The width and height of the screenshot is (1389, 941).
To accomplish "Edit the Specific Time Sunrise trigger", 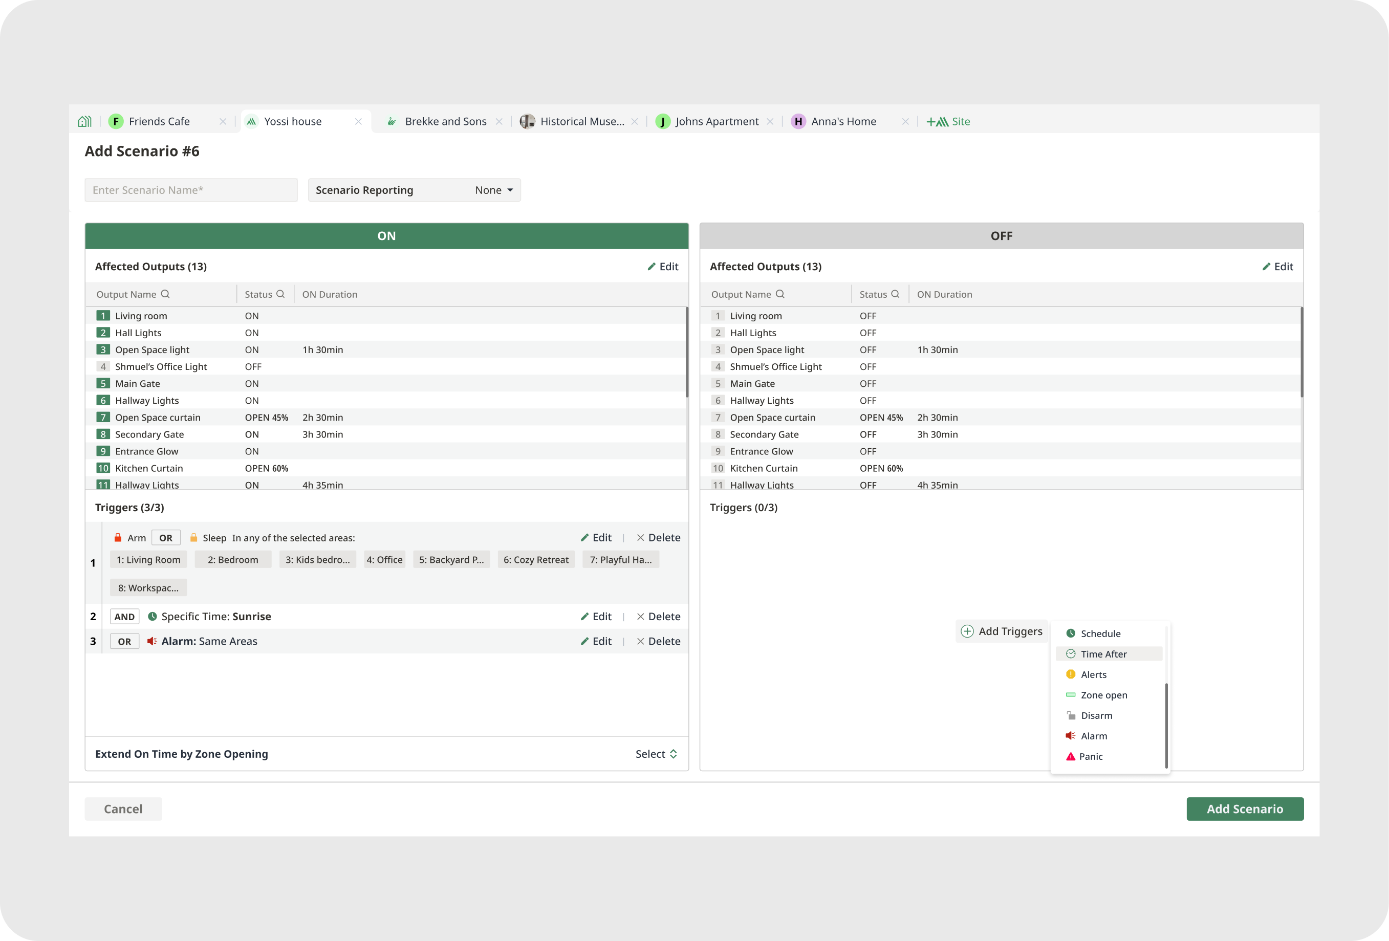I will click(x=596, y=617).
